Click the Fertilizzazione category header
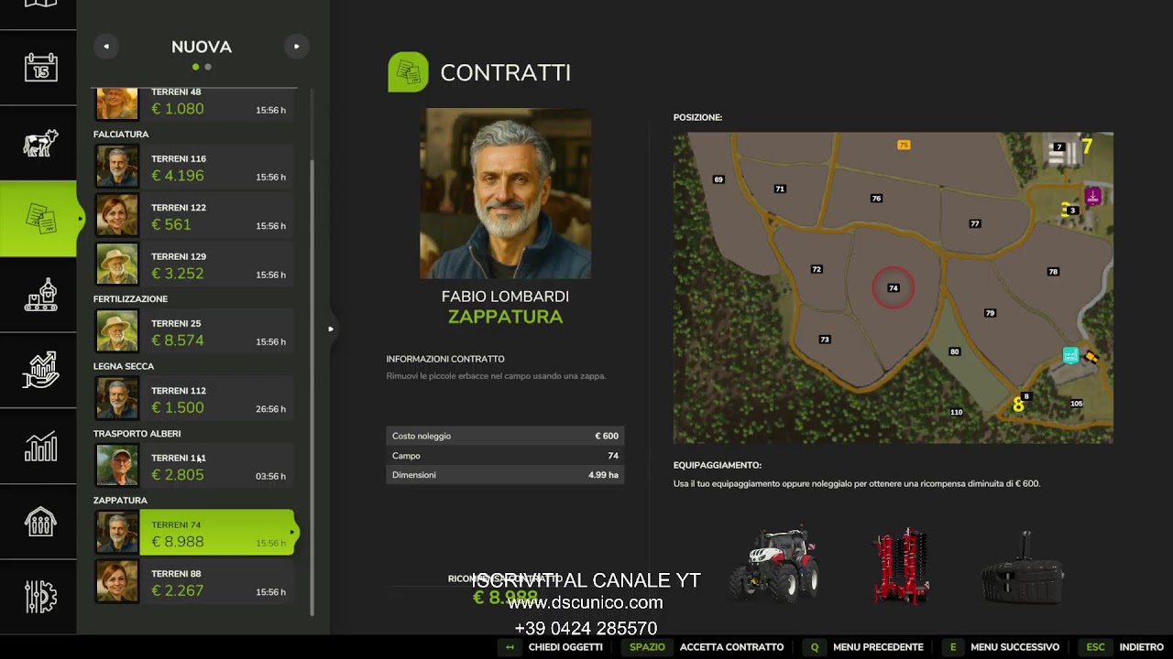 tap(130, 299)
